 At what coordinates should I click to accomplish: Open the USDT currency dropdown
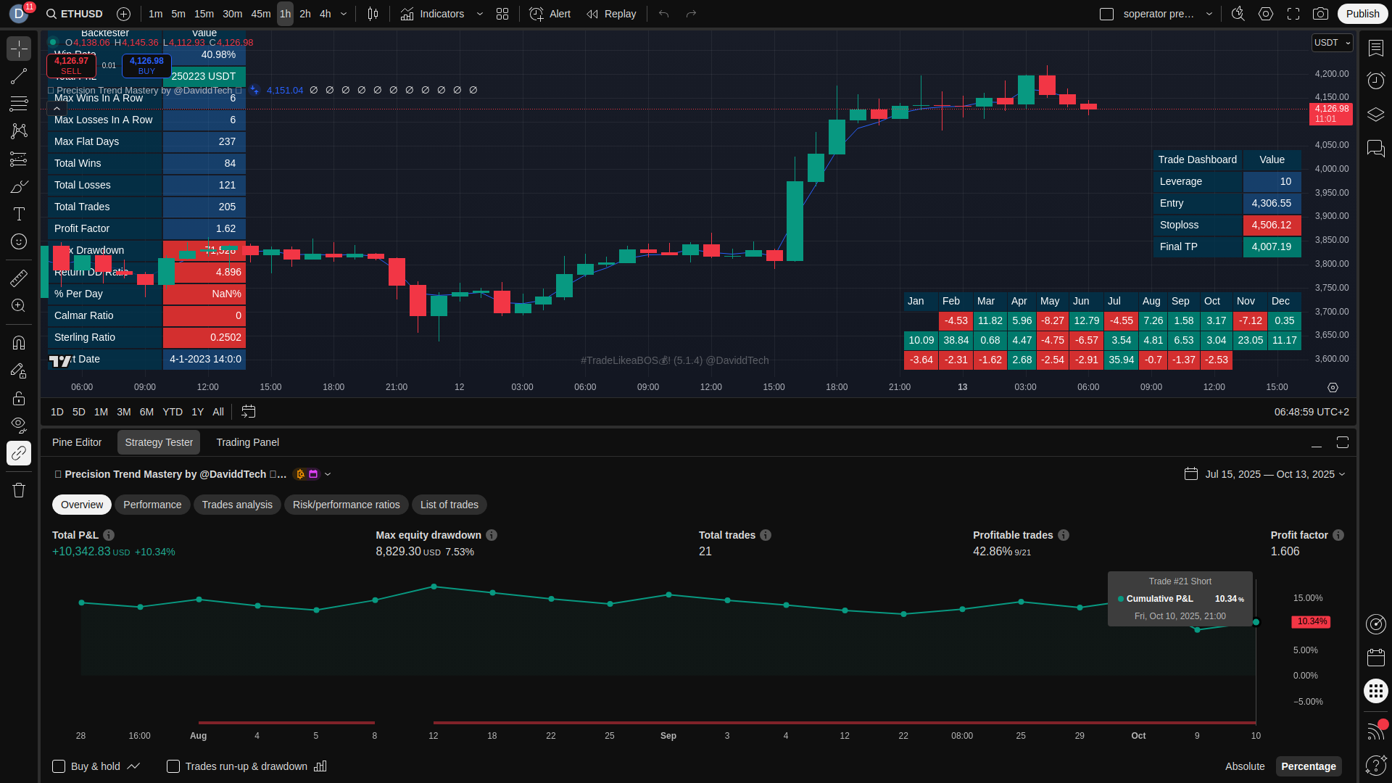click(x=1332, y=43)
